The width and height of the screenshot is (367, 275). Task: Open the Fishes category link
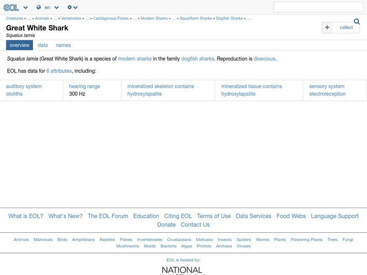(x=126, y=239)
